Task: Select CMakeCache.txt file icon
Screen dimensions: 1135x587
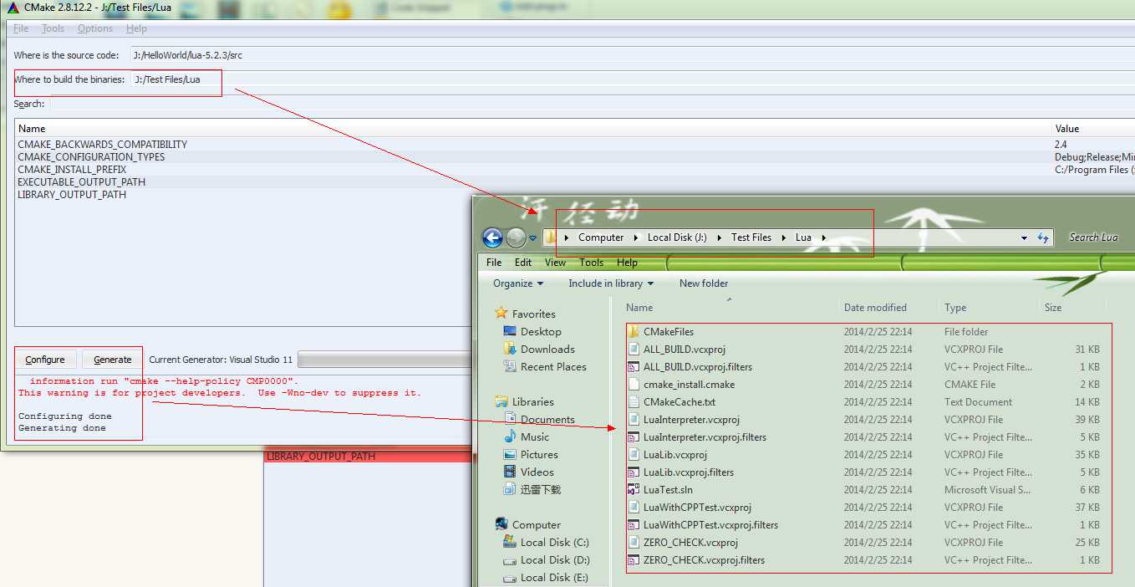Action: click(634, 402)
